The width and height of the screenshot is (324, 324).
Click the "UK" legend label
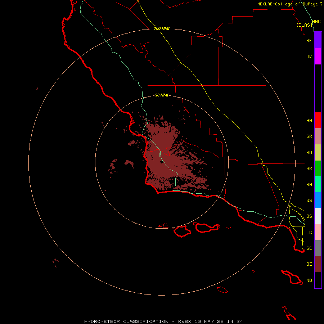pyautogui.click(x=309, y=57)
